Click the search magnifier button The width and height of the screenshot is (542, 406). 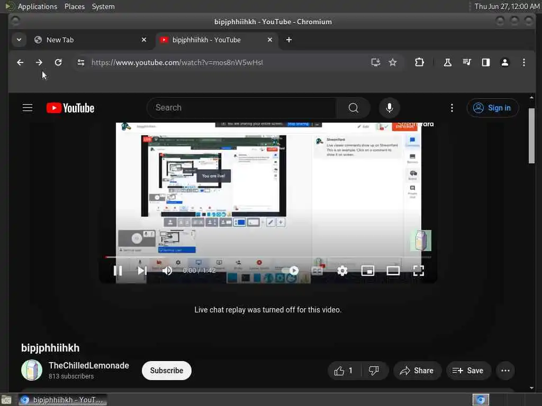[x=353, y=108]
